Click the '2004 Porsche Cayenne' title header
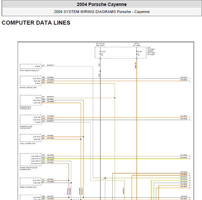This screenshot has width=202, height=200. pyautogui.click(x=101, y=4)
